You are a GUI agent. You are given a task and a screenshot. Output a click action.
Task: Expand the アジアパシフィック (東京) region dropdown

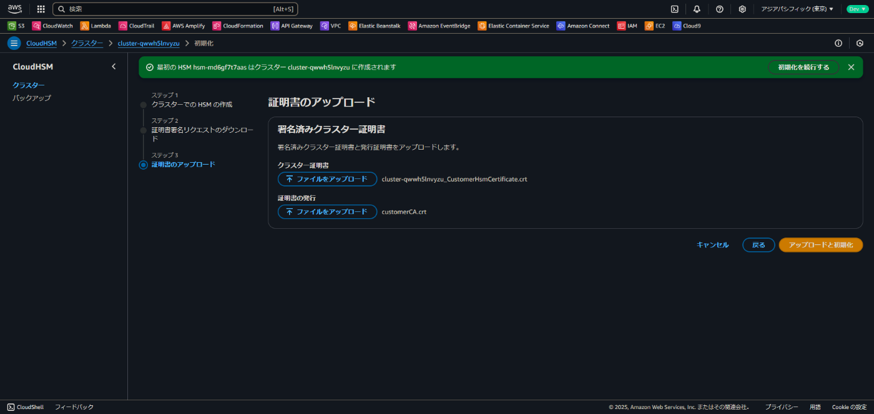797,9
